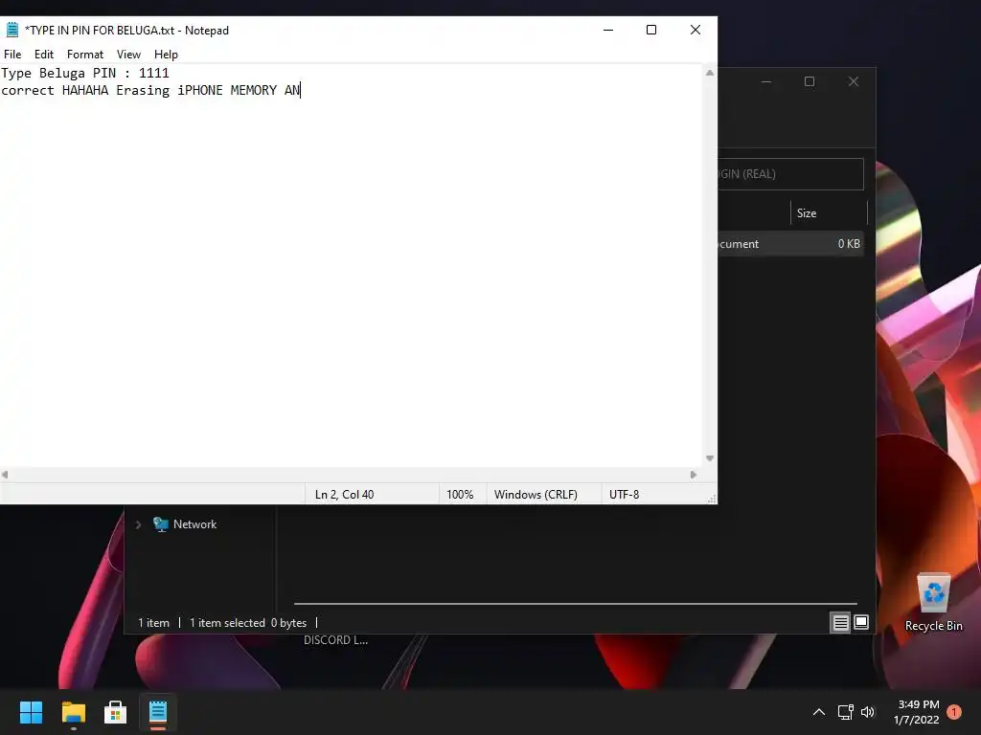Screen dimensions: 981x735
Task: Switch File Explorer to details view
Action: click(840, 622)
